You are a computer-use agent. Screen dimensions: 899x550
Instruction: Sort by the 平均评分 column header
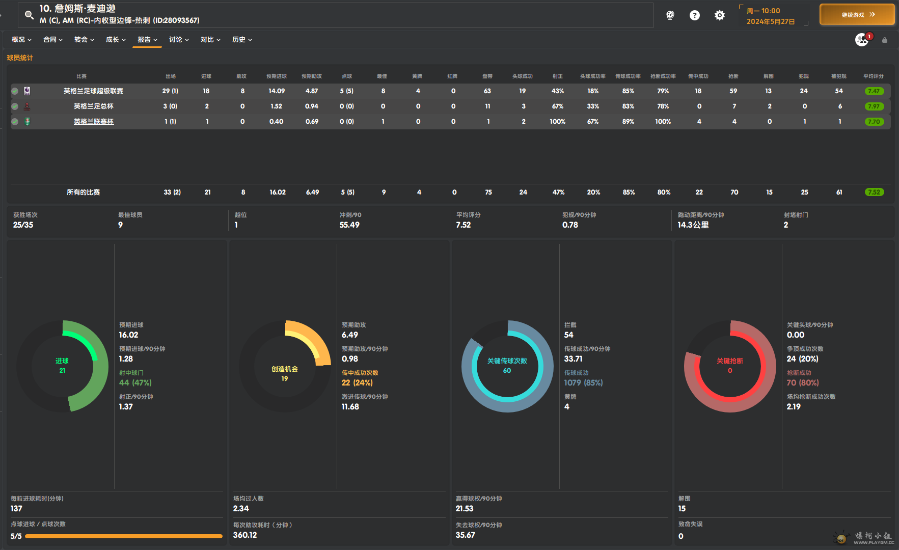(873, 76)
